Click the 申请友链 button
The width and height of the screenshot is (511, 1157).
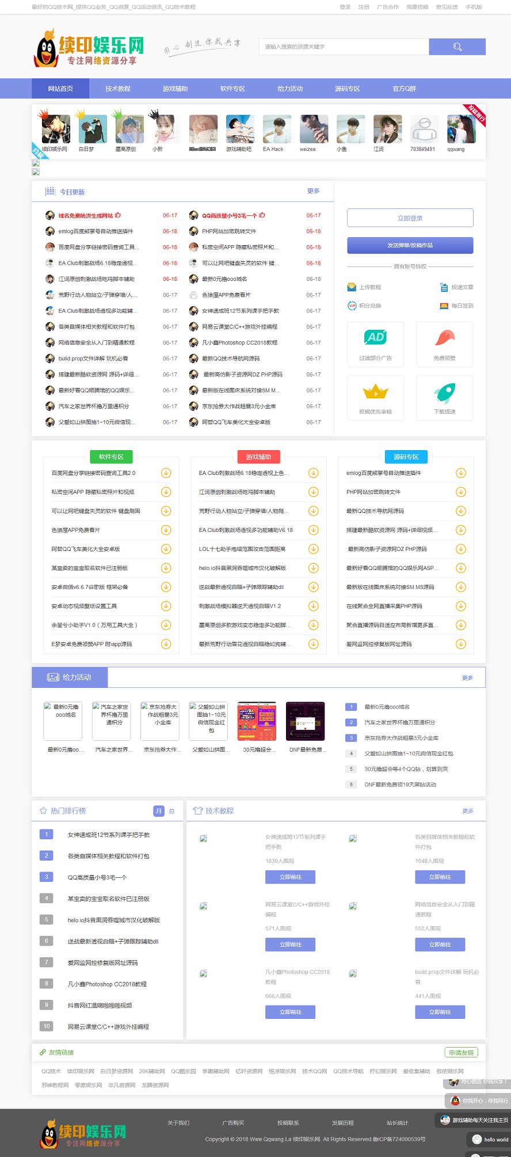(x=461, y=1052)
